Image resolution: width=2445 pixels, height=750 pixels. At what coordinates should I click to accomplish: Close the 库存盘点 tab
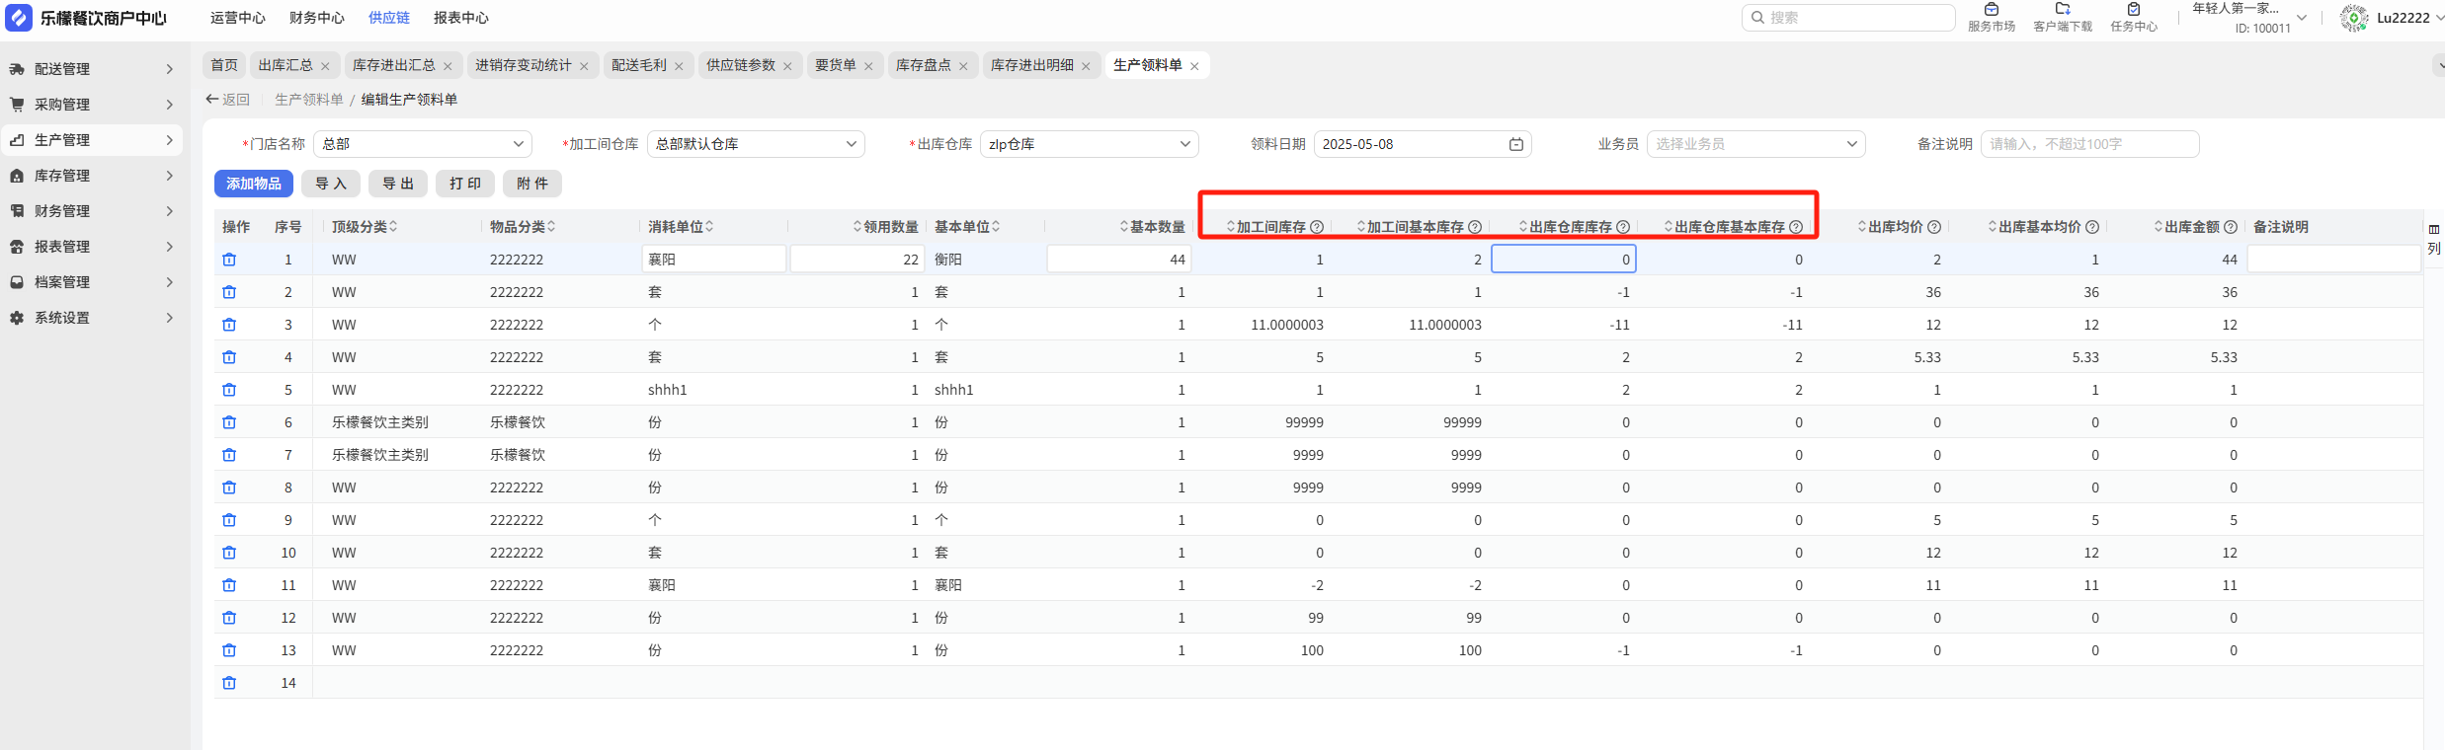[x=963, y=66]
